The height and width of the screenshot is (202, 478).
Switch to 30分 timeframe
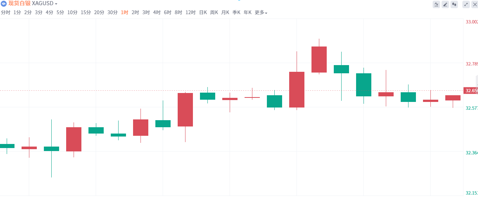point(112,13)
